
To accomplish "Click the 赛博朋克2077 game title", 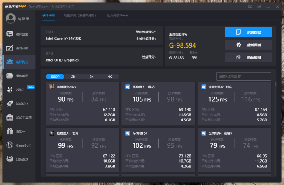I will [67, 87].
